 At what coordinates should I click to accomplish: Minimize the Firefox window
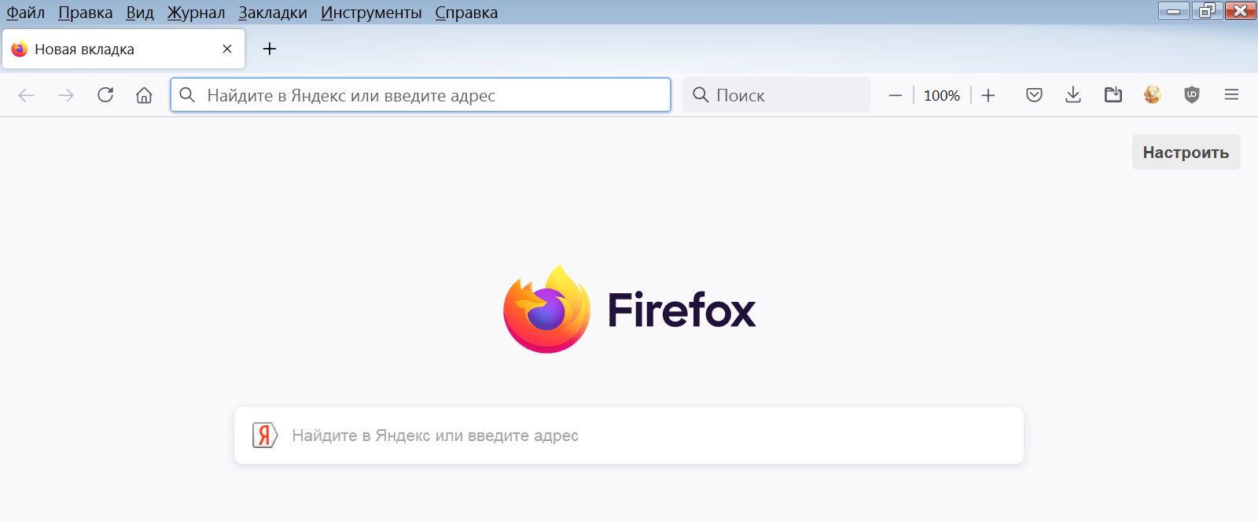point(1174,10)
